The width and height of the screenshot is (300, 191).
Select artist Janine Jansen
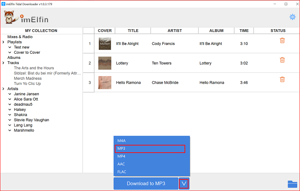point(26,94)
